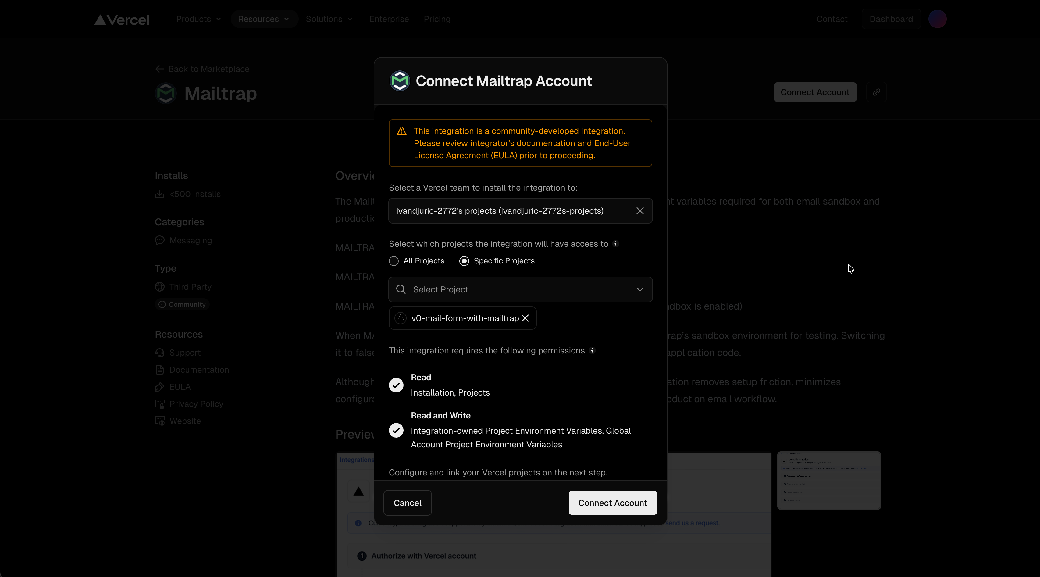Viewport: 1040px width, 577px height.
Task: Click info icon beside project access label
Action: [x=615, y=244]
